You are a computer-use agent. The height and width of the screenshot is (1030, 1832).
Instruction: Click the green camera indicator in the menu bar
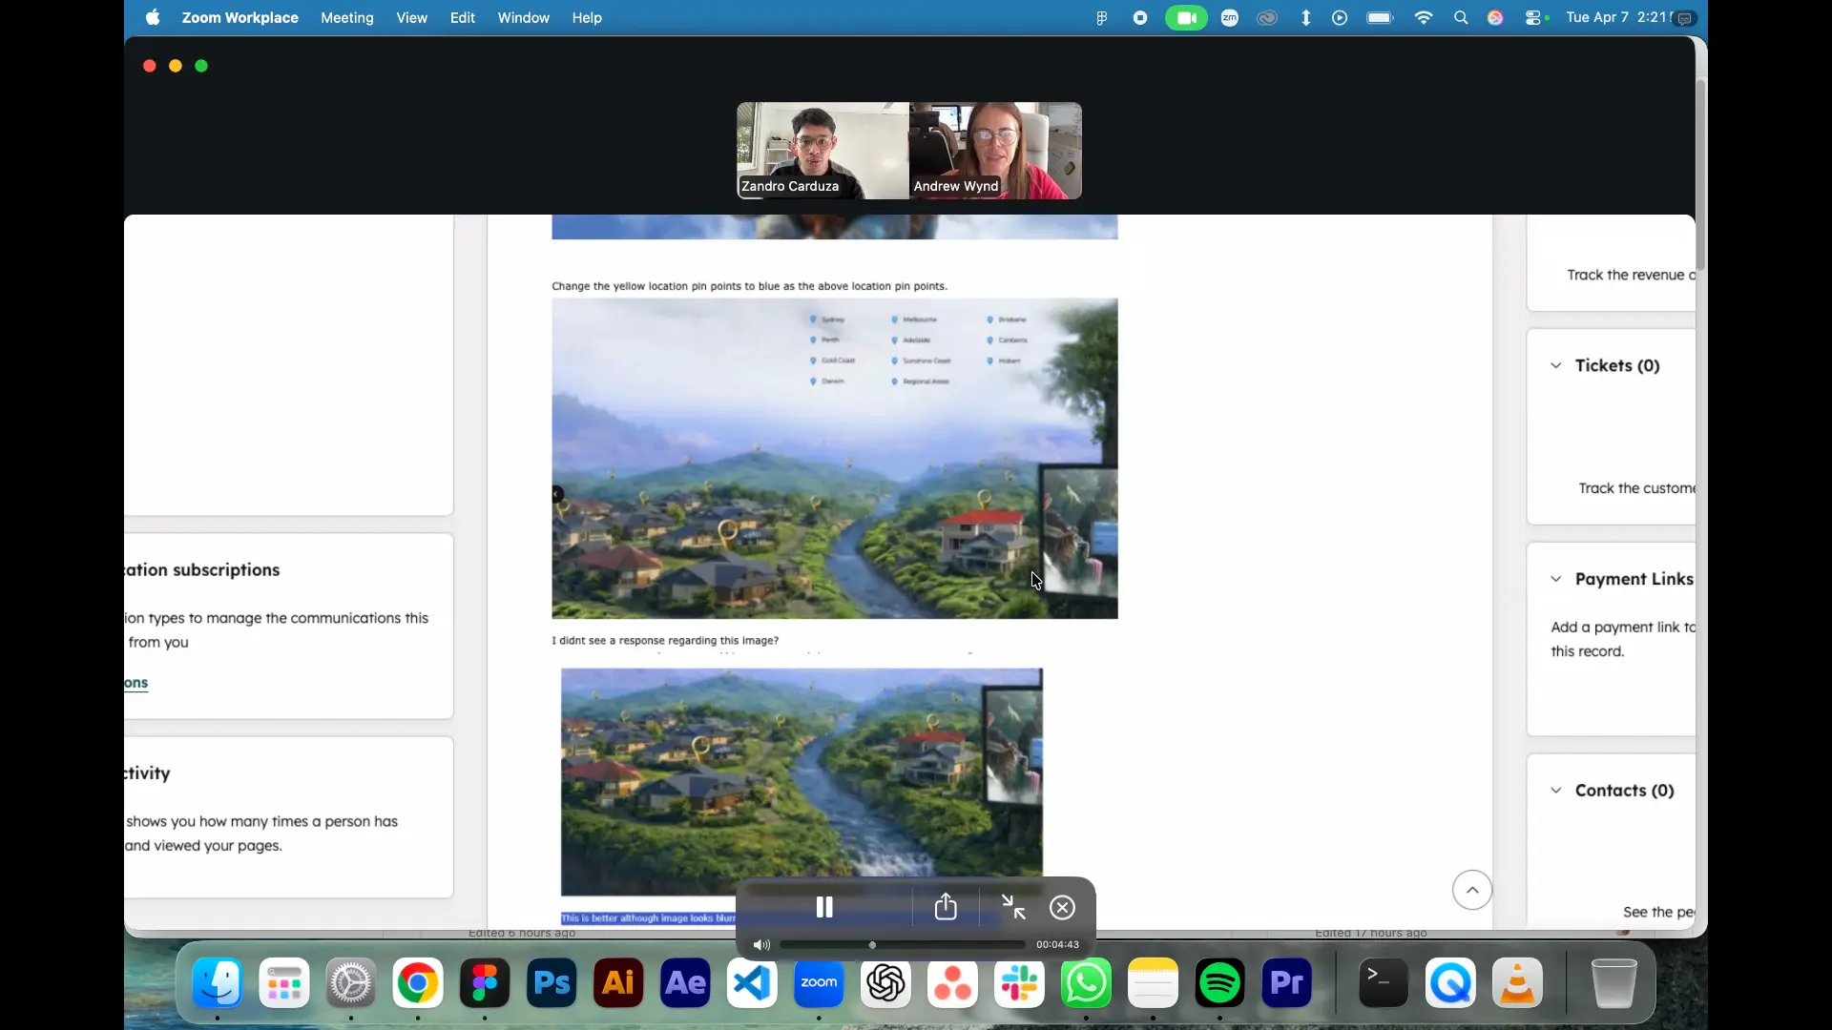[x=1186, y=17]
